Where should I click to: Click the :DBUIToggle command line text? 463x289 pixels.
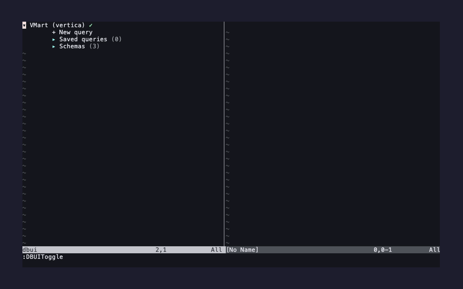[43, 257]
